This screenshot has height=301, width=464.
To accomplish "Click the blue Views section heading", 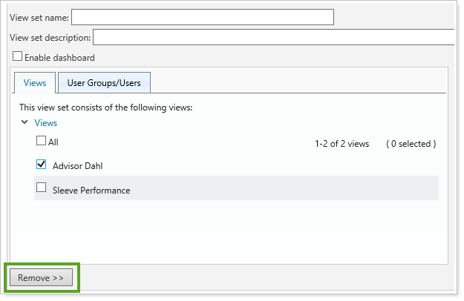I will [46, 123].
